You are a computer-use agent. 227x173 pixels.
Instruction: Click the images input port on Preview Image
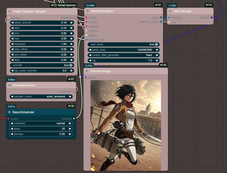pyautogui.click(x=86, y=78)
